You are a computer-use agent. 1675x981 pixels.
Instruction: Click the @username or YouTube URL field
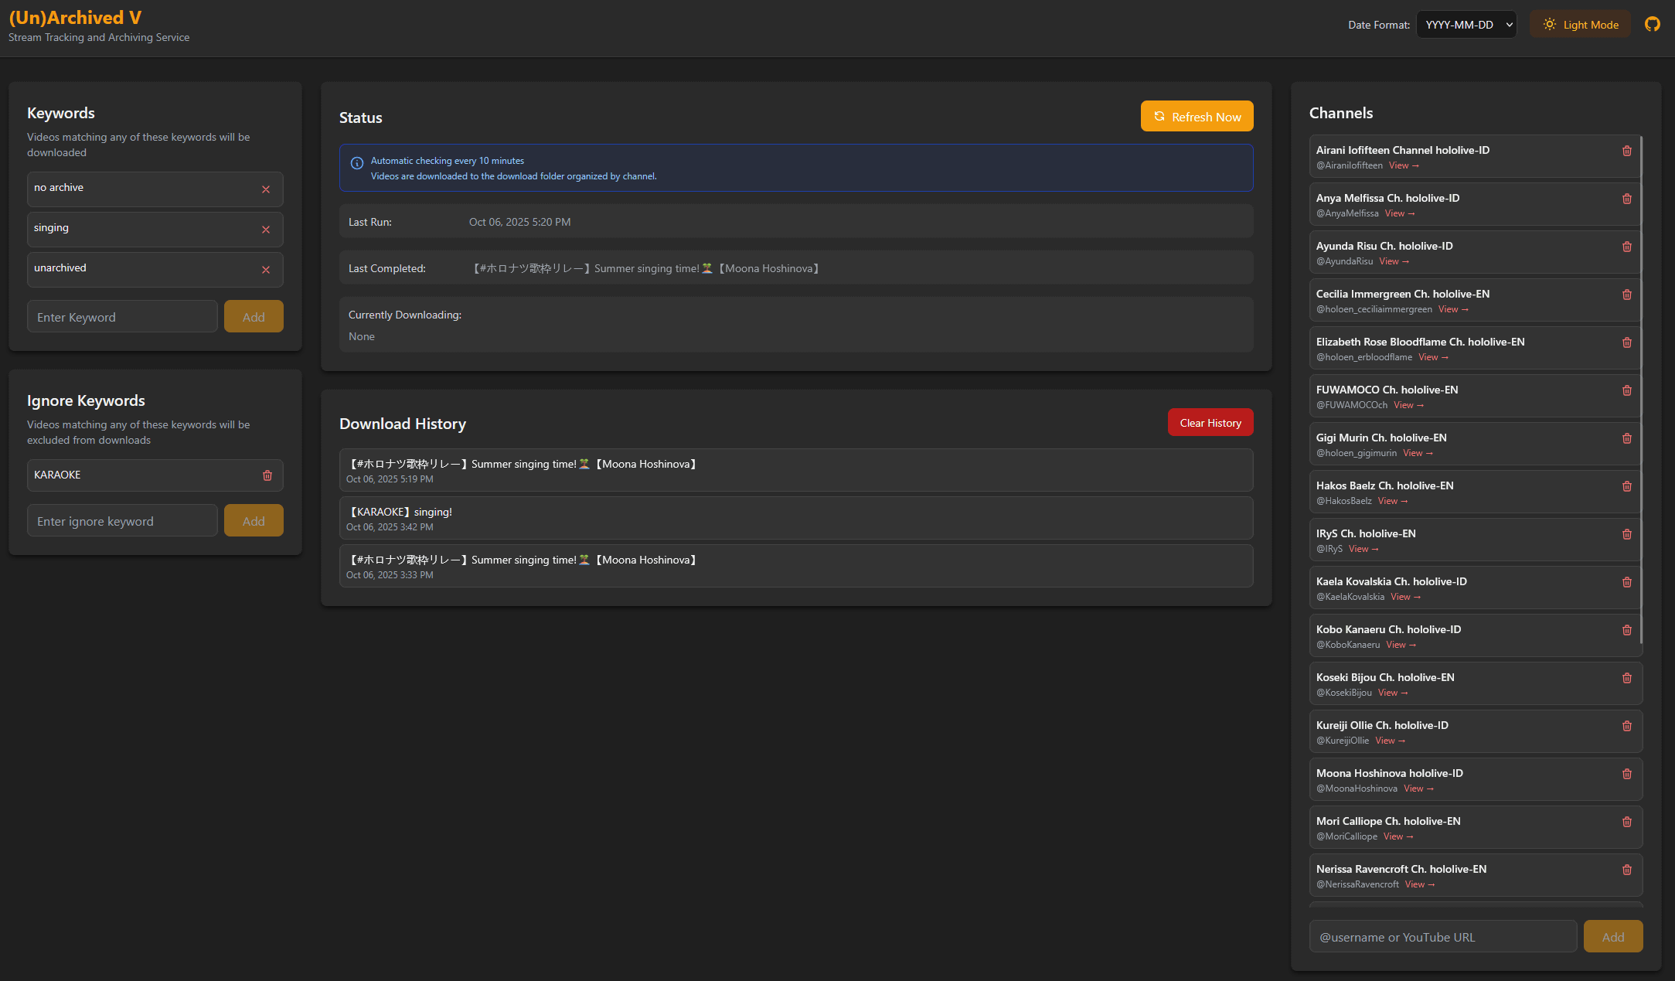[1442, 937]
